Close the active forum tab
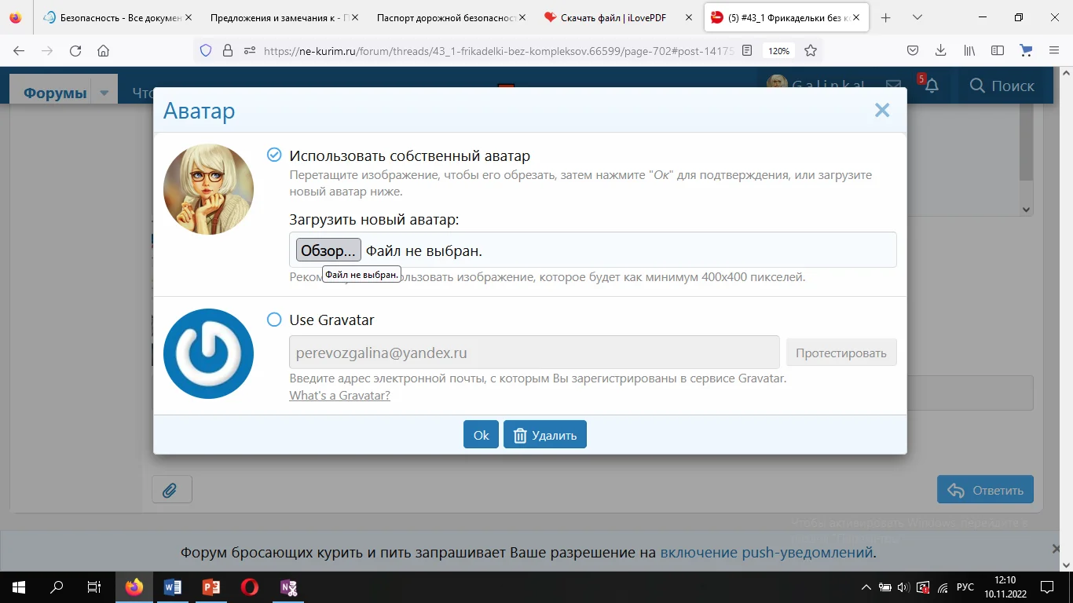 click(855, 17)
